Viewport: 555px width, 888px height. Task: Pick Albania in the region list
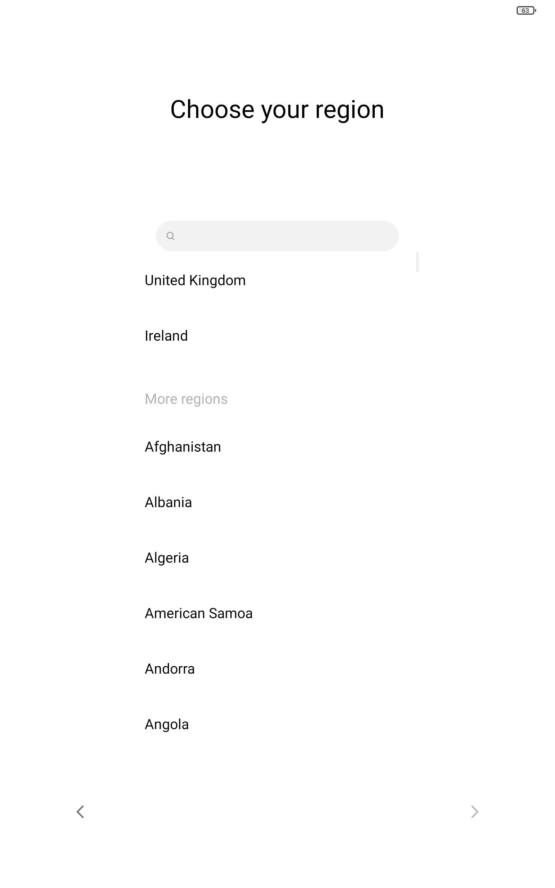[168, 502]
